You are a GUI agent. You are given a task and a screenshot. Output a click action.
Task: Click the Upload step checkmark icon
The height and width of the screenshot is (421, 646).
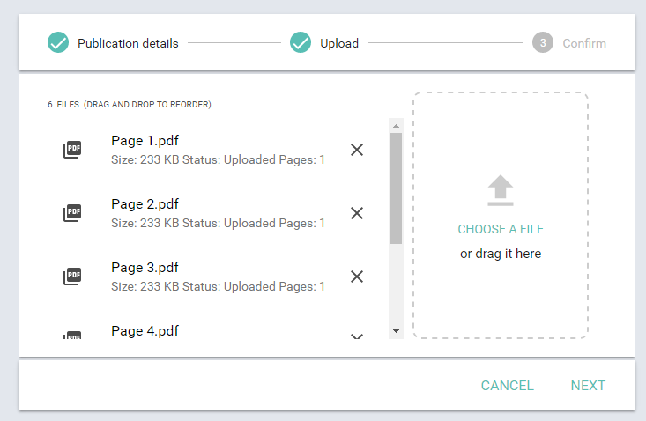coord(301,42)
